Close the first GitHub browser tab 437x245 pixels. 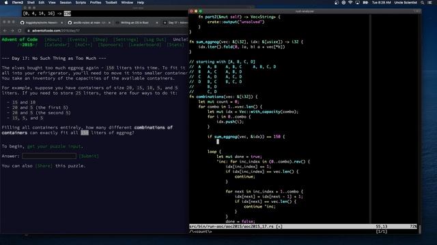point(61,22)
